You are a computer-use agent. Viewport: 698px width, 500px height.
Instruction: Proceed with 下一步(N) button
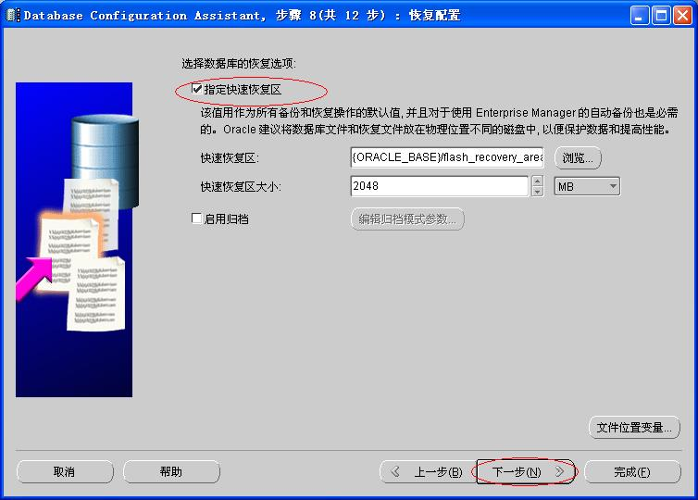[526, 471]
